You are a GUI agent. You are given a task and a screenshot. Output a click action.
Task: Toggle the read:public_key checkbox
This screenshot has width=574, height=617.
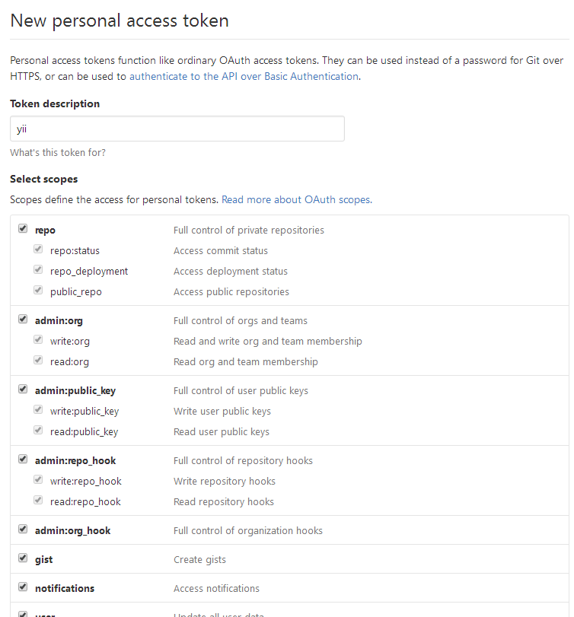(38, 431)
